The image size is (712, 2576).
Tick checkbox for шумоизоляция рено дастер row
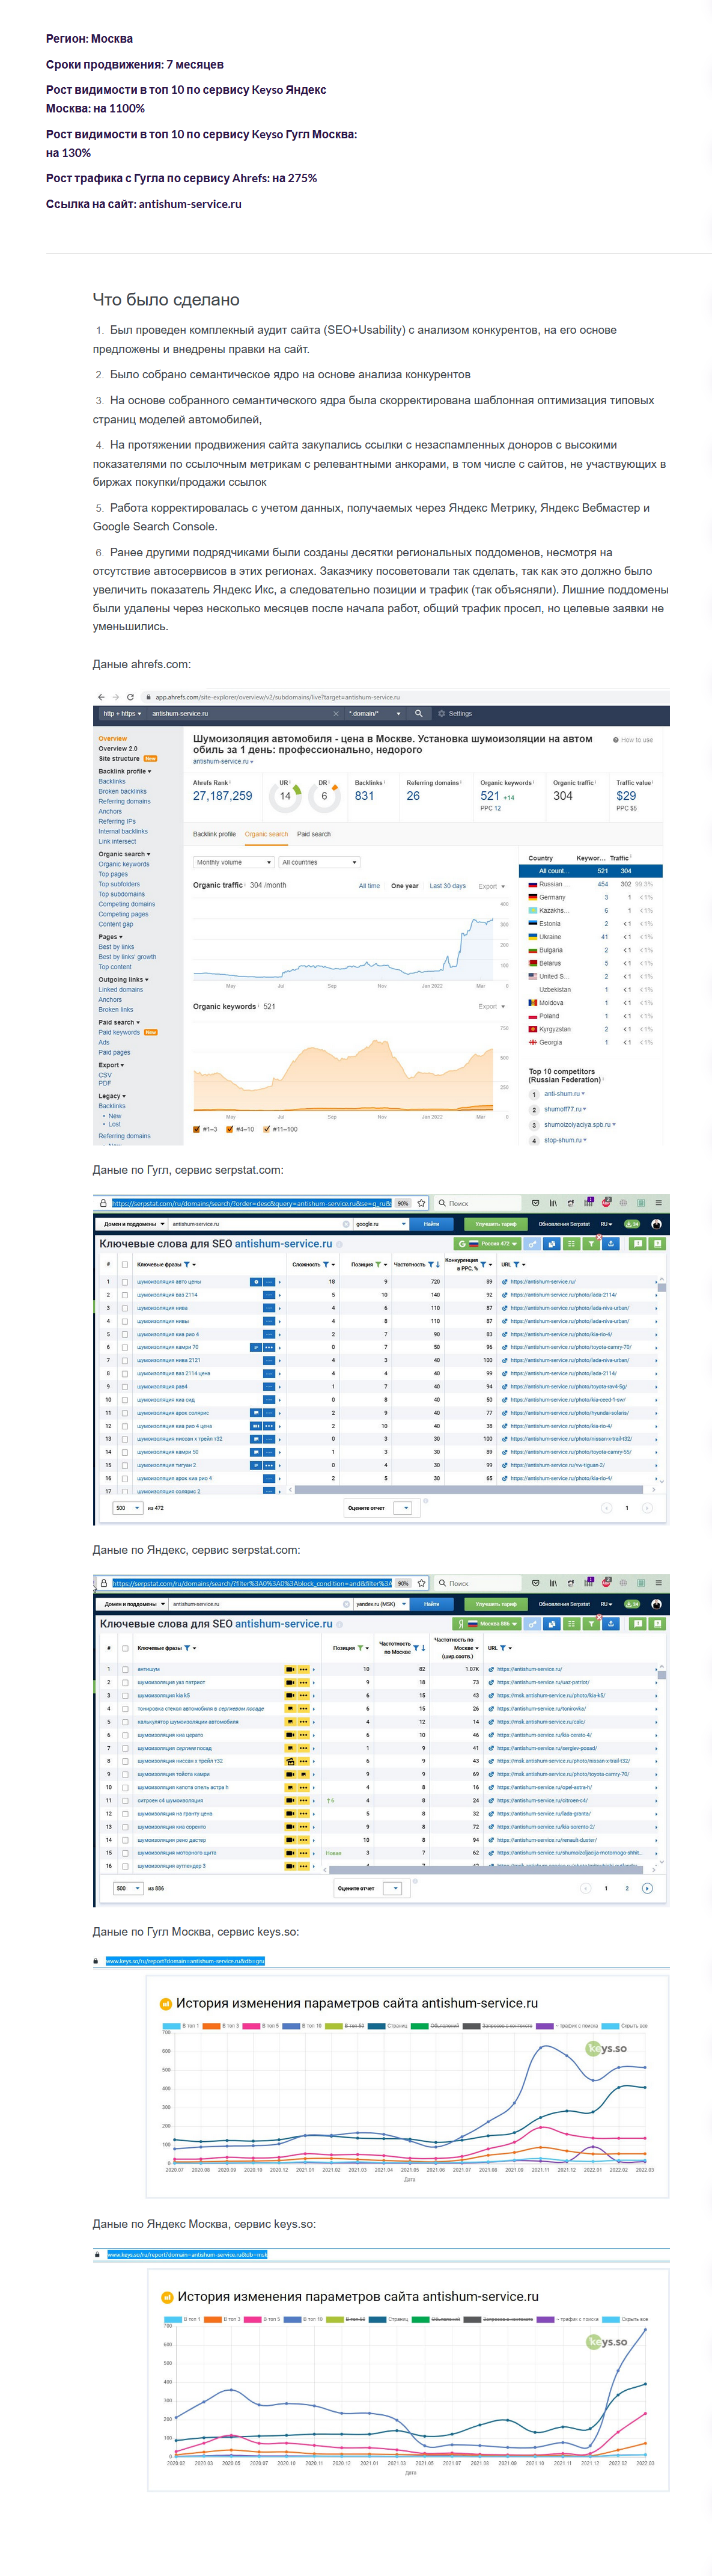125,1840
